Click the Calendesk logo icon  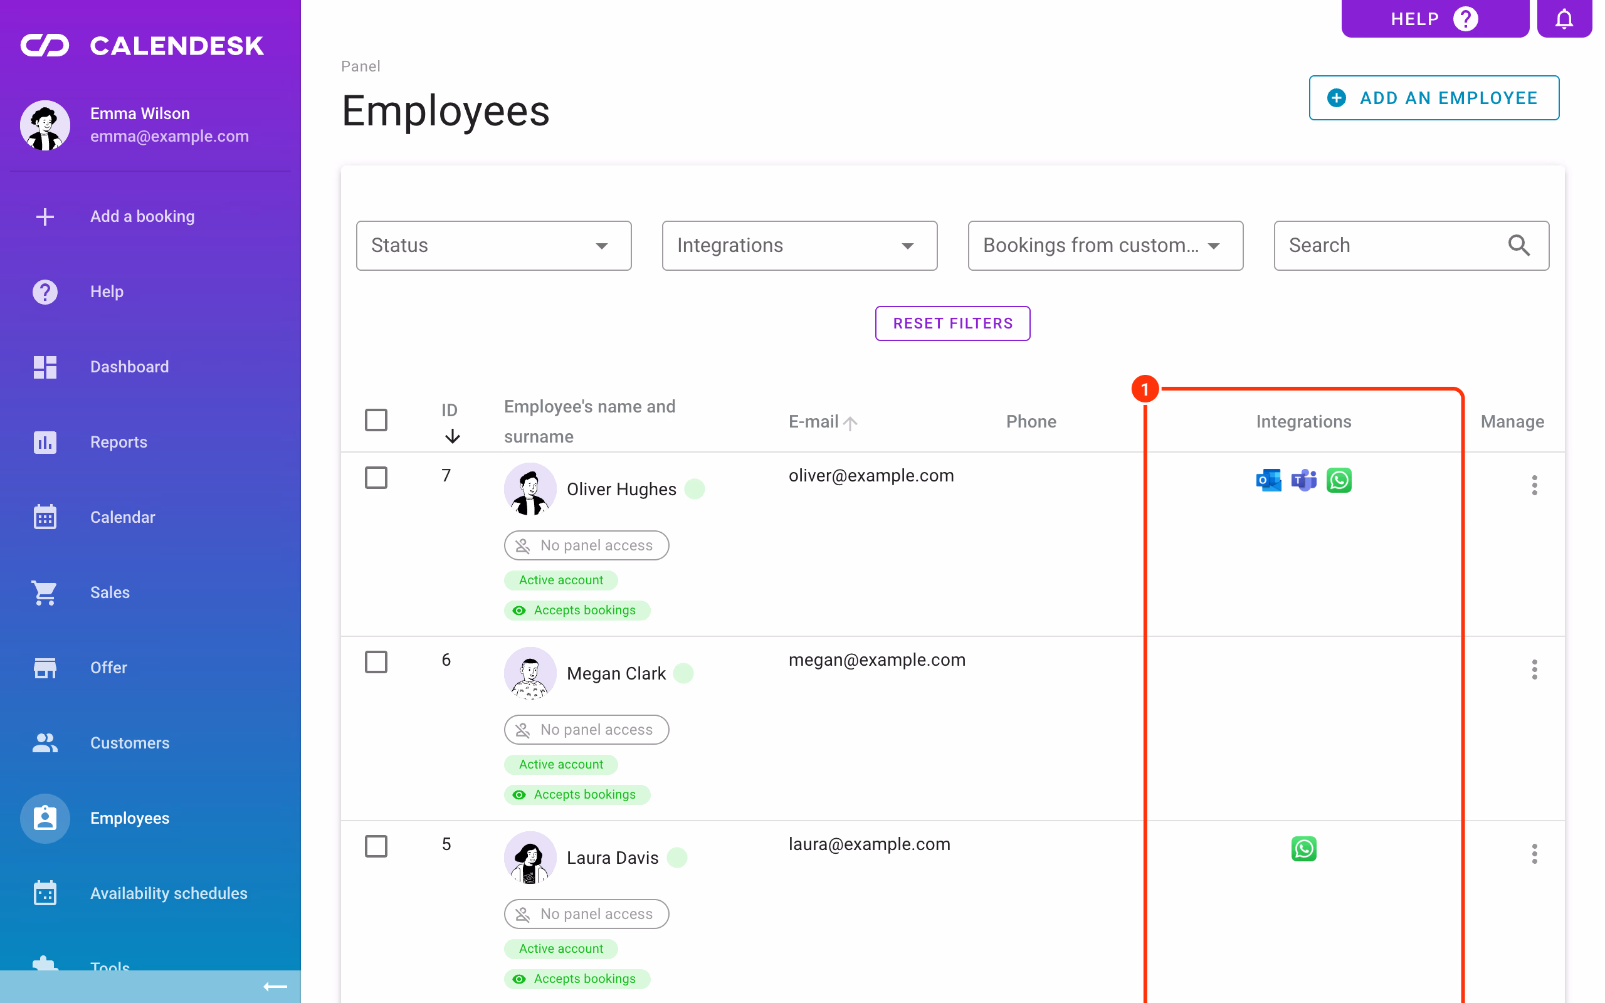[45, 46]
